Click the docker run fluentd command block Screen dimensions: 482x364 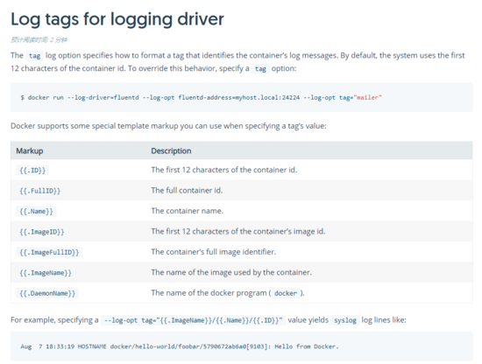coord(242,97)
